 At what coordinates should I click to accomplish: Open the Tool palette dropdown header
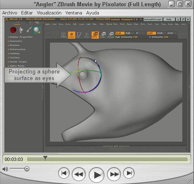(17, 25)
